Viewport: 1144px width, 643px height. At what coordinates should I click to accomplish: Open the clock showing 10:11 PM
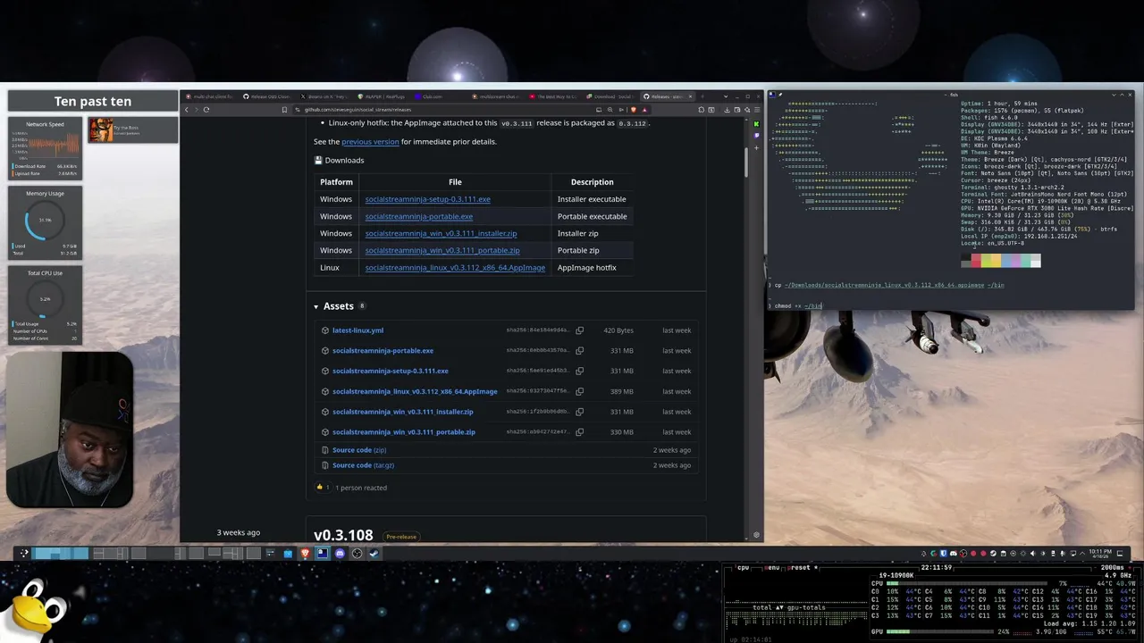(x=1099, y=553)
